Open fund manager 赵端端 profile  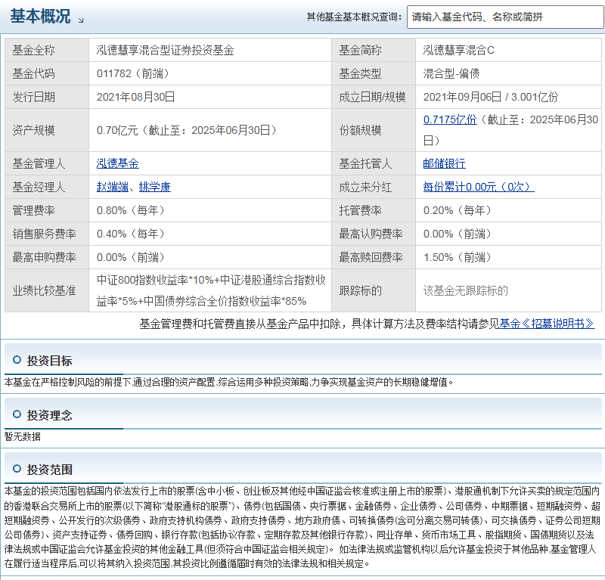[x=112, y=188]
